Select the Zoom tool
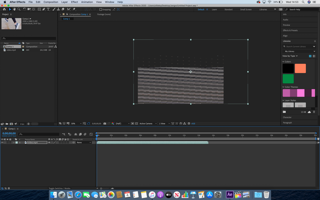 click(19, 9)
